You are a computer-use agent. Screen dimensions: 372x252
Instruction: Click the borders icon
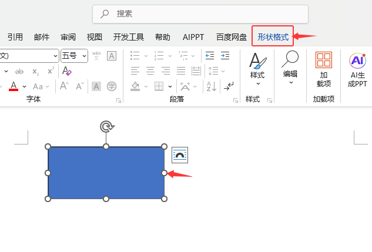159,86
